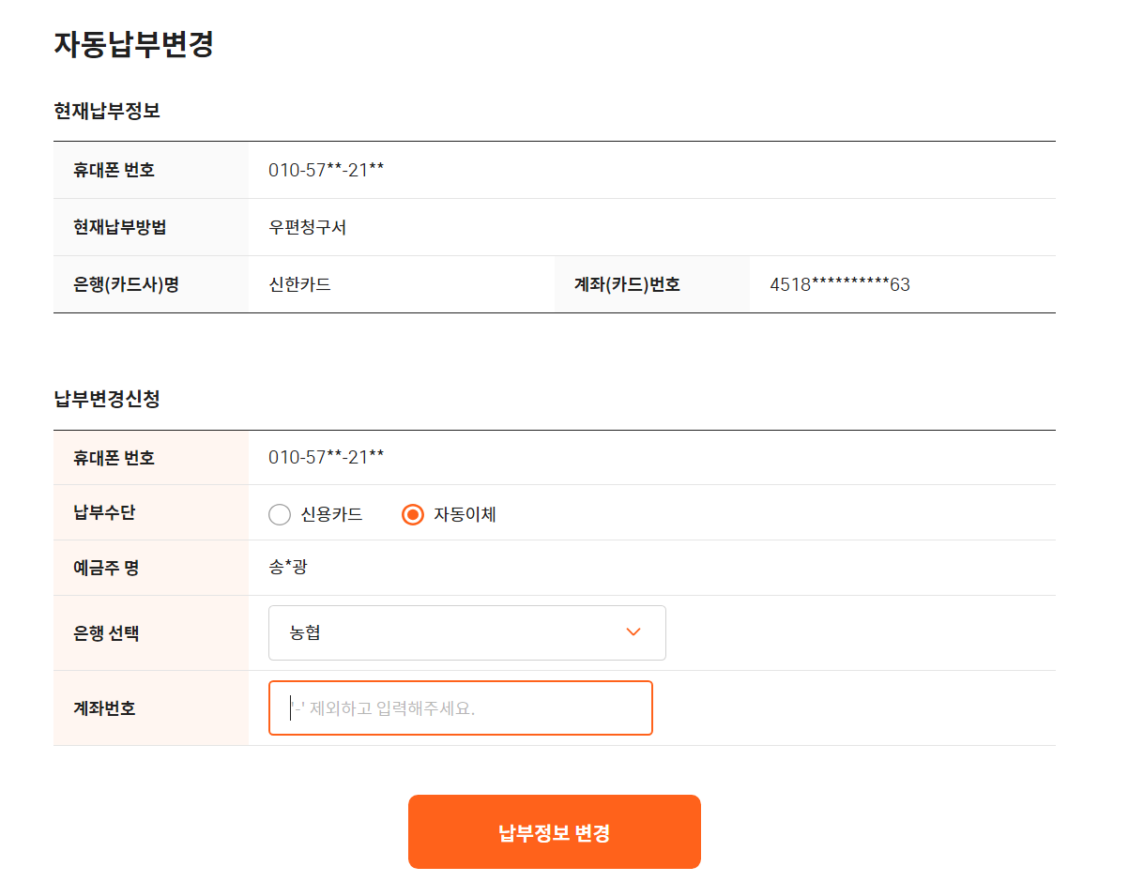This screenshot has width=1129, height=882.
Task: Click the phone number under 납부변경신청
Action: tap(327, 458)
